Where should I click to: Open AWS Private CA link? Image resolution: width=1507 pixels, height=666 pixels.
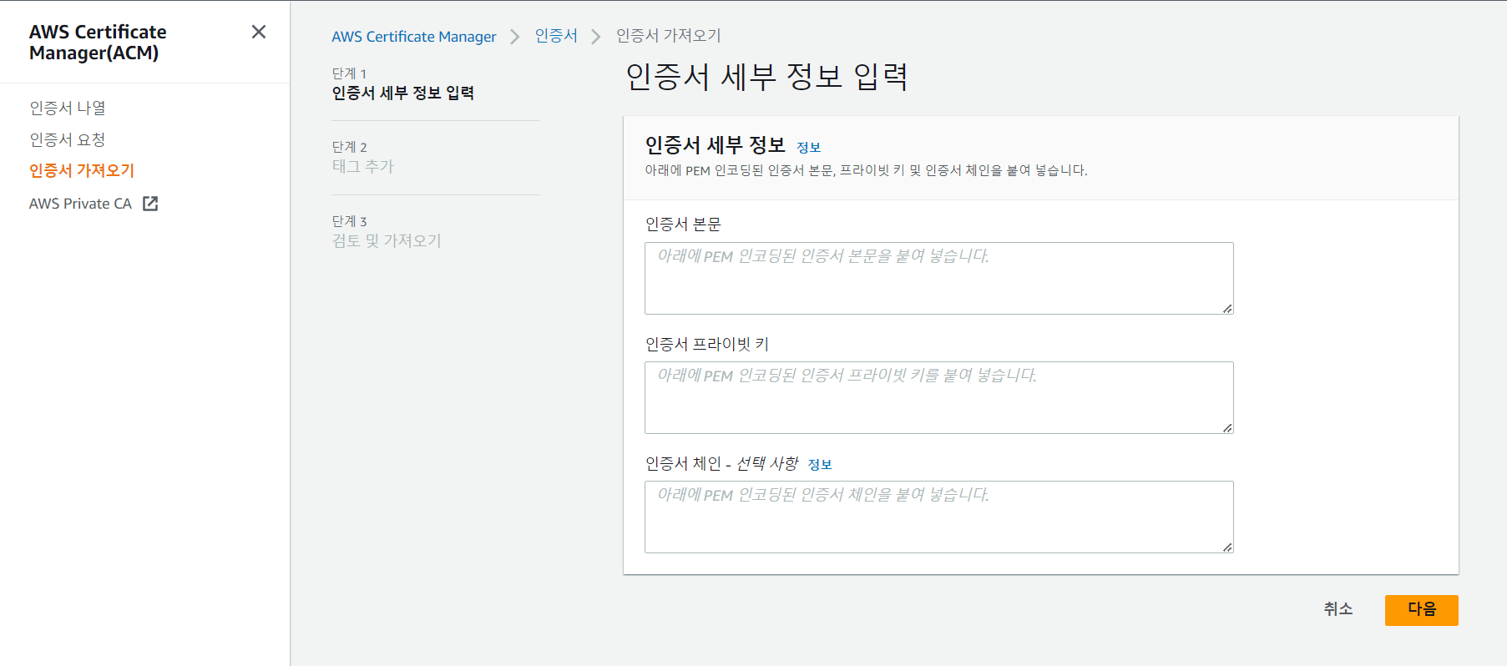[x=81, y=204]
